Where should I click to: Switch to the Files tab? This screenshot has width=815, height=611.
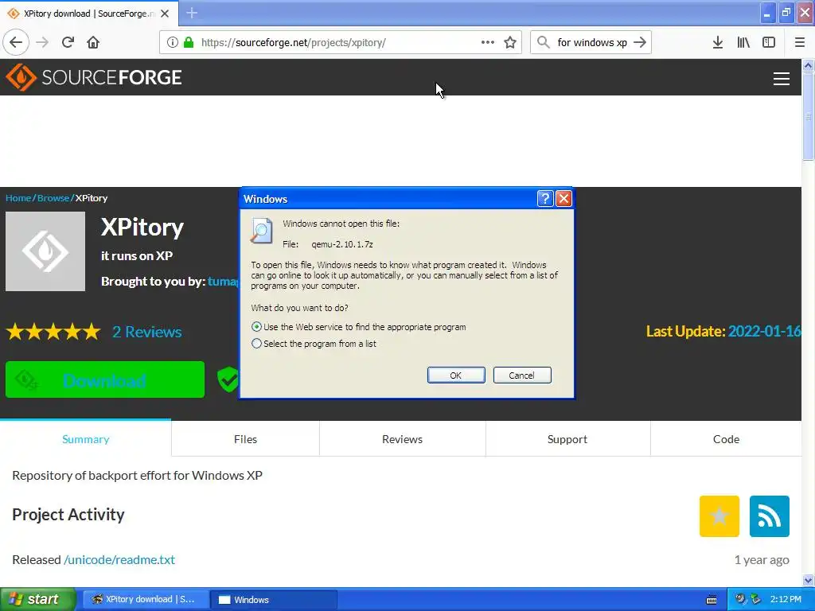[x=245, y=439]
